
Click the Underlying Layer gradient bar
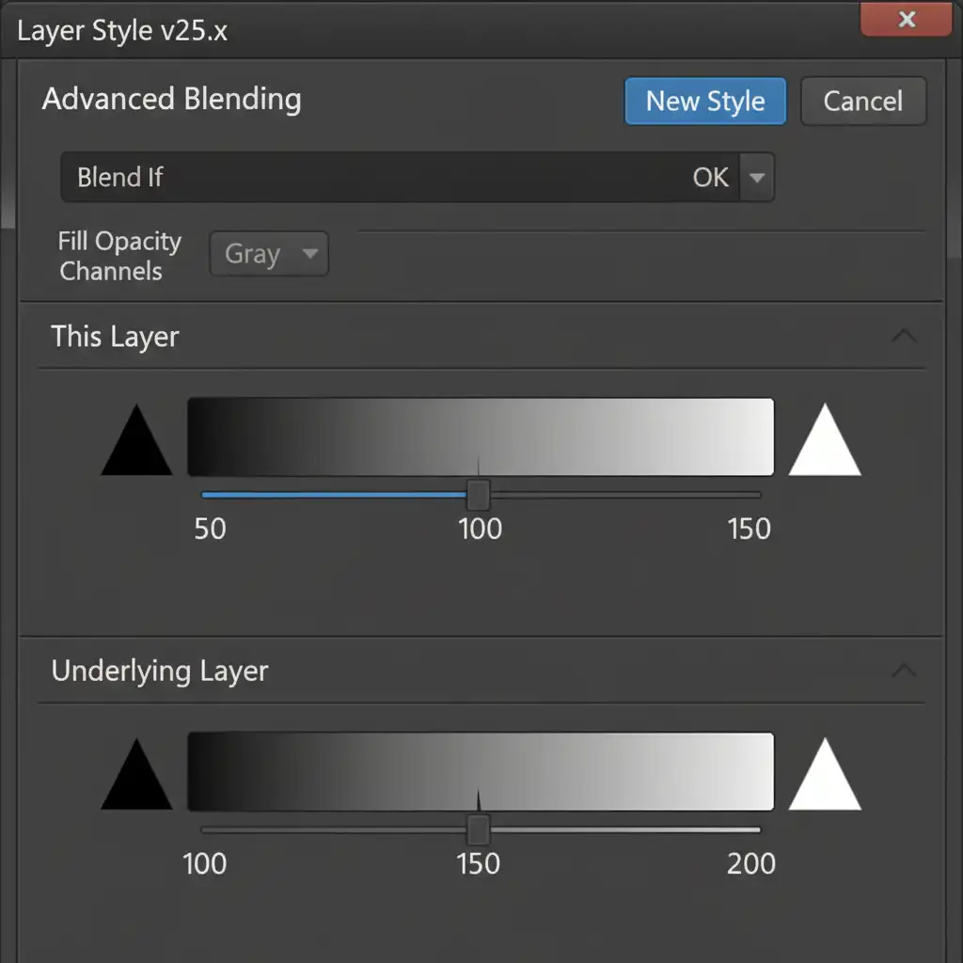coord(481,771)
